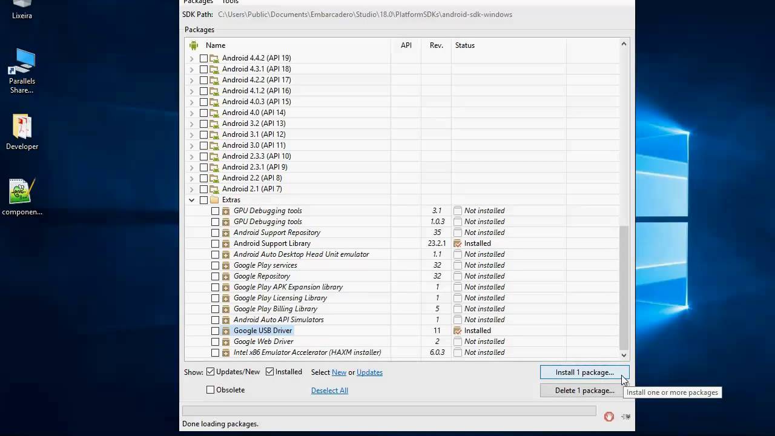This screenshot has width=775, height=436.
Task: Click the Installed status icon for Android Support Library
Action: (x=458, y=243)
